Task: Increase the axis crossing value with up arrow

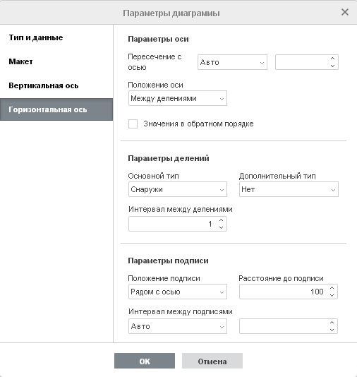Action: (332, 59)
